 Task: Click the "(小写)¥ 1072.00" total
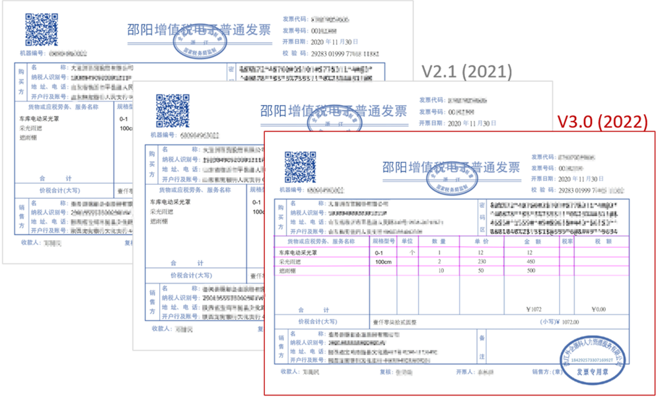pyautogui.click(x=560, y=321)
